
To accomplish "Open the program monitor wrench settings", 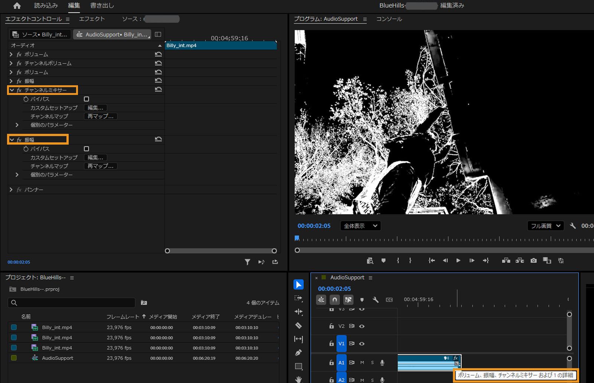I will click(x=573, y=226).
